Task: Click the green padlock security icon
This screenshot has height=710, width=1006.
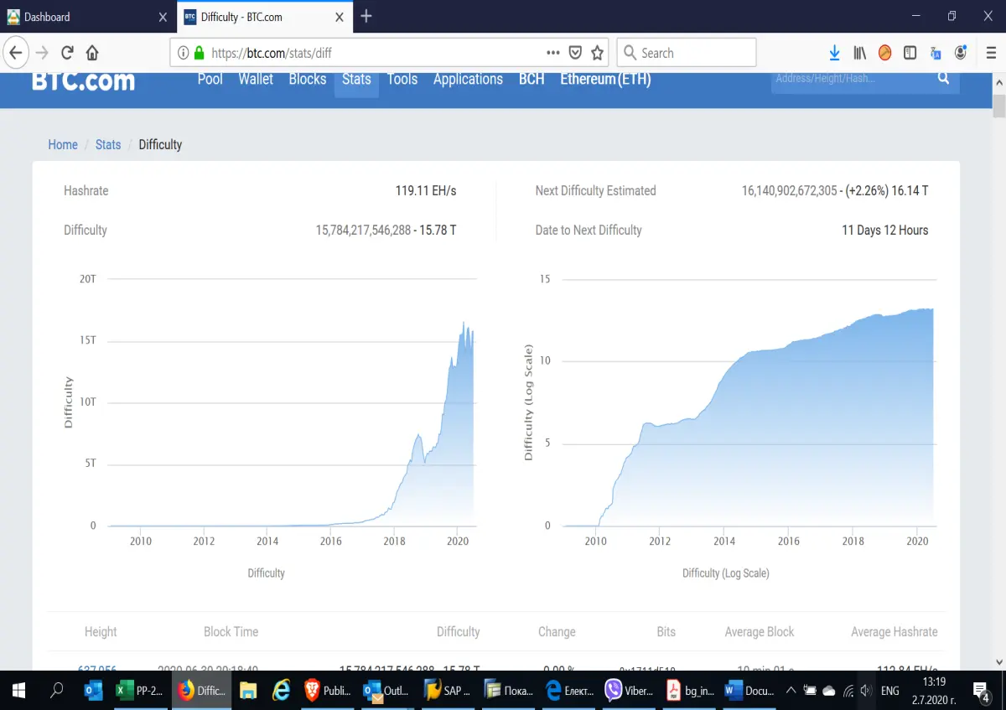Action: pyautogui.click(x=199, y=53)
